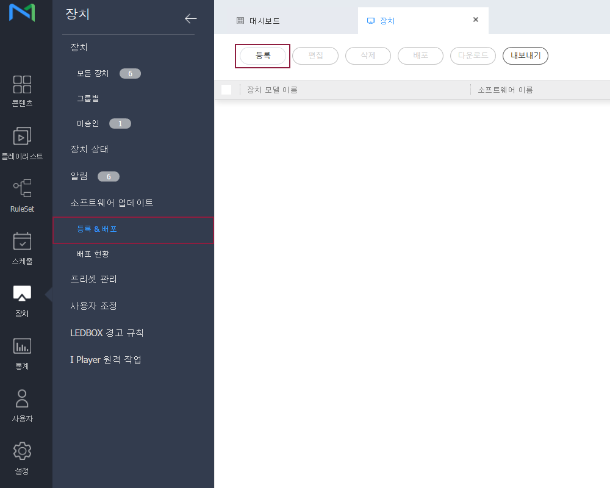Open the RuleSet icon

[22, 189]
